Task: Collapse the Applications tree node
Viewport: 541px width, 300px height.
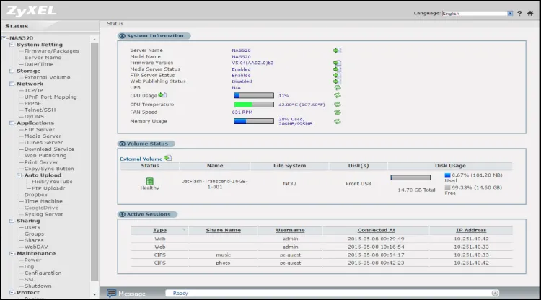Action: click(x=12, y=123)
